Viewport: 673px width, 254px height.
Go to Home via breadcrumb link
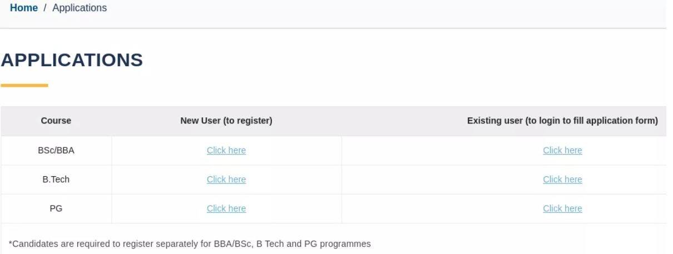[x=23, y=8]
